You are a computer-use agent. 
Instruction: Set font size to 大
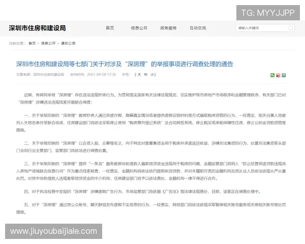[x=139, y=75]
